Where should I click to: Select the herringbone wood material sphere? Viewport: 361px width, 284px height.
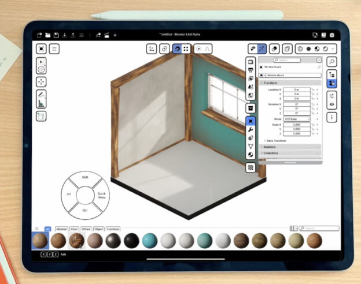click(77, 241)
